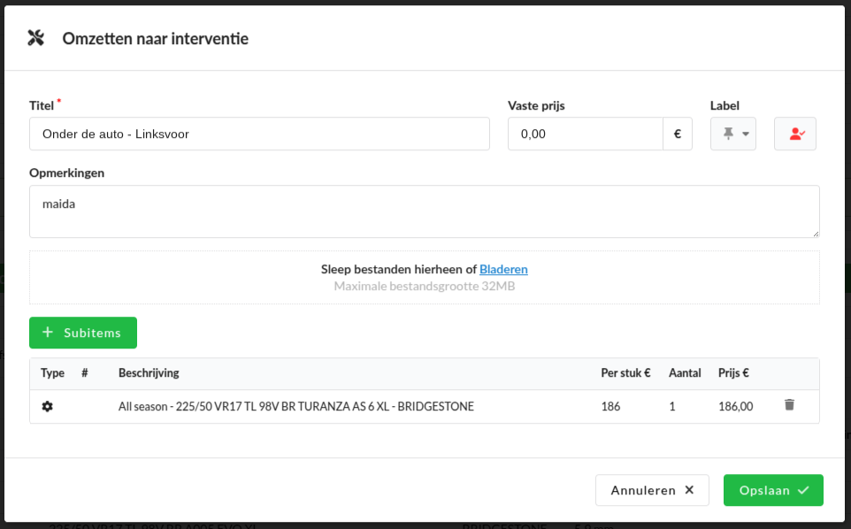The image size is (851, 529).
Task: Save with the Opslaan button
Action: point(773,490)
